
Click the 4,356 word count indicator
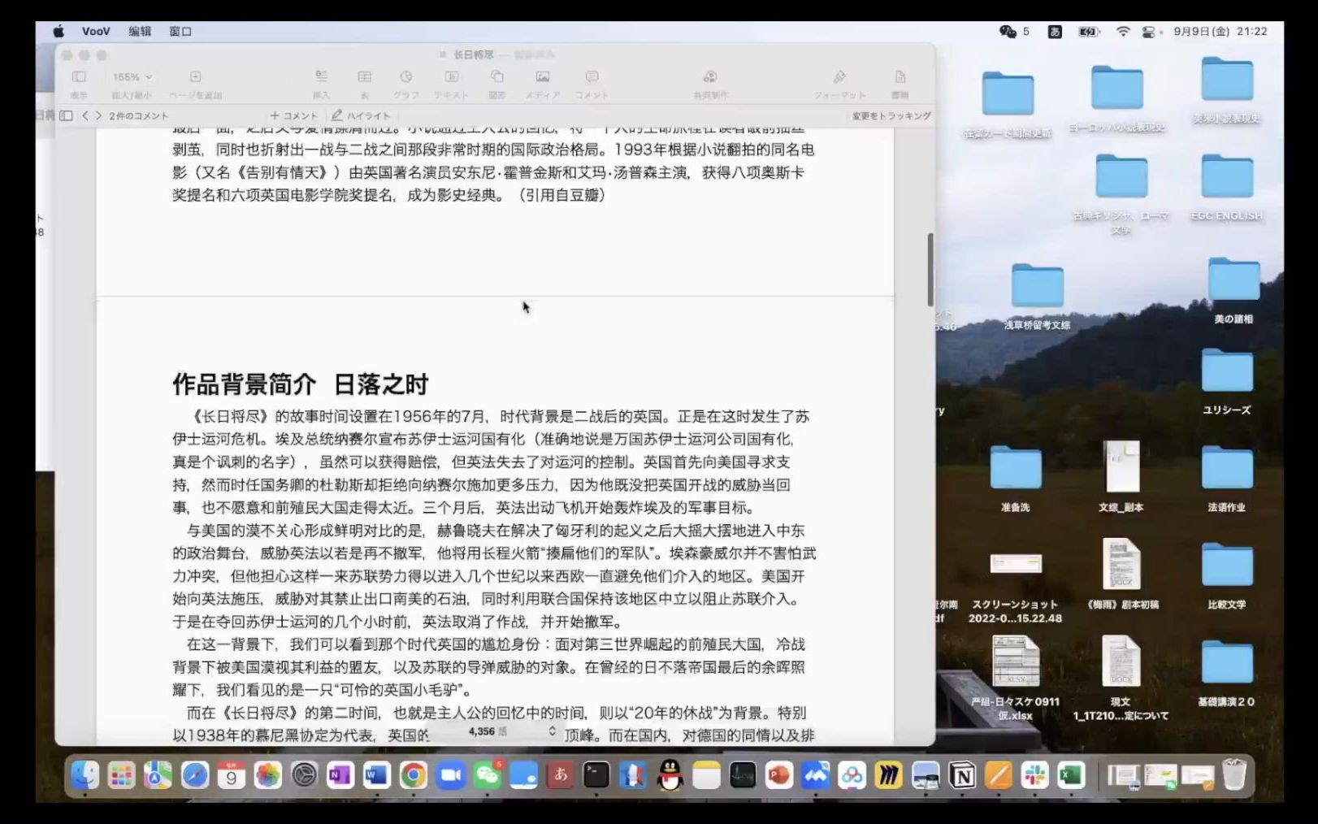point(488,731)
